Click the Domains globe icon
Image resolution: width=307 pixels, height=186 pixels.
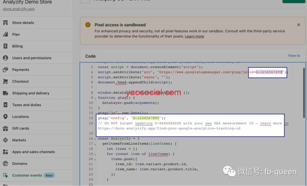point(5,164)
